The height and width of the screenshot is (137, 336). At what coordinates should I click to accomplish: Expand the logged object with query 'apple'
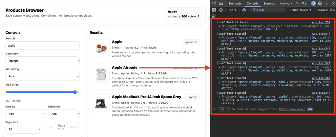tap(219, 97)
